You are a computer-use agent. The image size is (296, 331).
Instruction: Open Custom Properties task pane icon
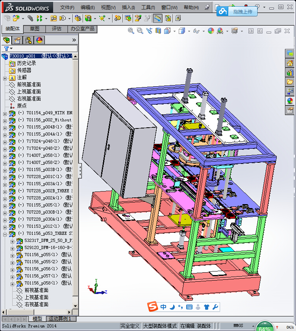pyautogui.click(x=290, y=110)
